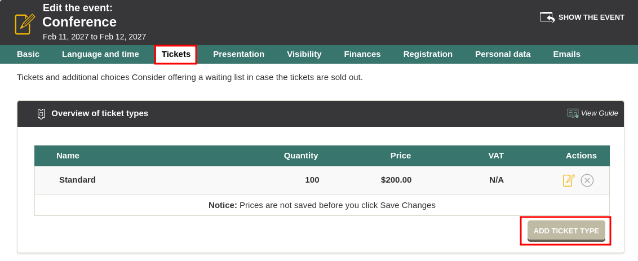638x261 pixels.
Task: Select the Tickets tab
Action: coord(176,54)
